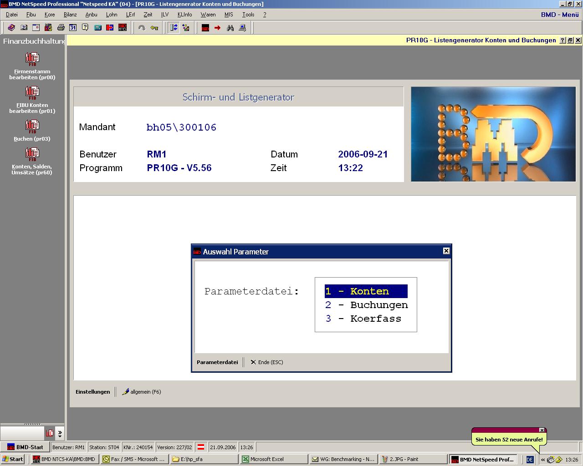Click the printer icon in the toolbar
This screenshot has width=583, height=466.
coord(61,28)
